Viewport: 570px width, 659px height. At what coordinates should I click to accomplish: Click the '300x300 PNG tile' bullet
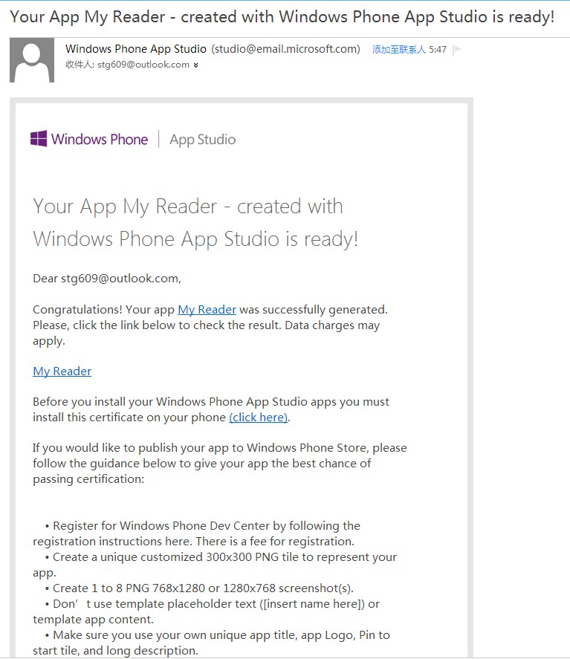tap(215, 565)
